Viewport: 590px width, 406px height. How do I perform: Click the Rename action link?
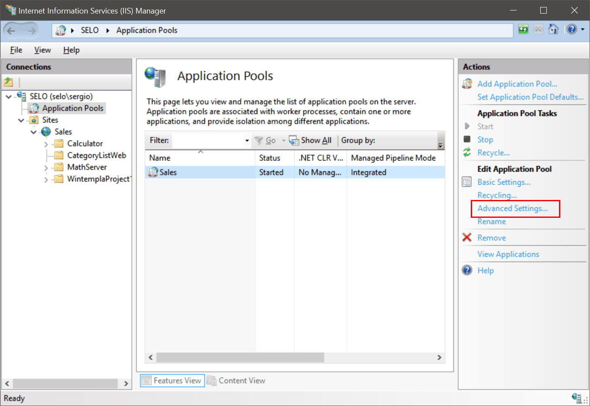tap(491, 221)
